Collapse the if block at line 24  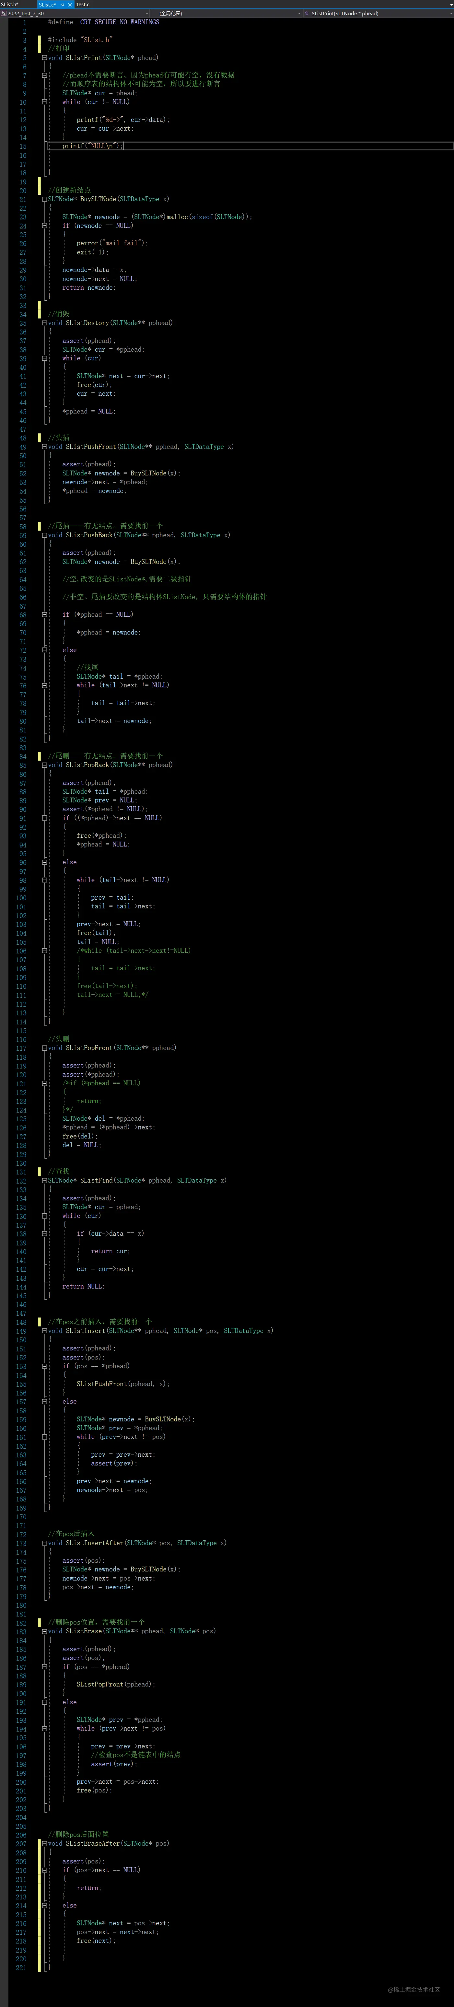(44, 226)
